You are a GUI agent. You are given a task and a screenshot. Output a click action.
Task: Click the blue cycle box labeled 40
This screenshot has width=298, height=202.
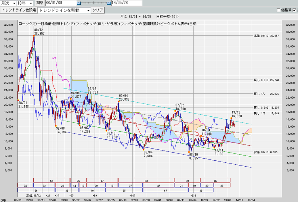92,190
